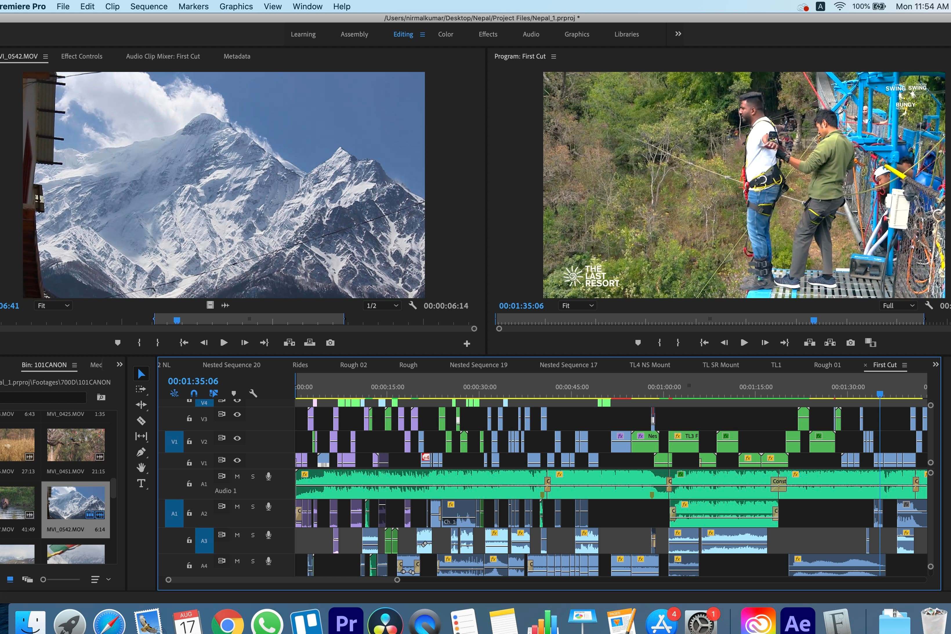951x634 pixels.
Task: Select the Type tool
Action: pyautogui.click(x=141, y=483)
